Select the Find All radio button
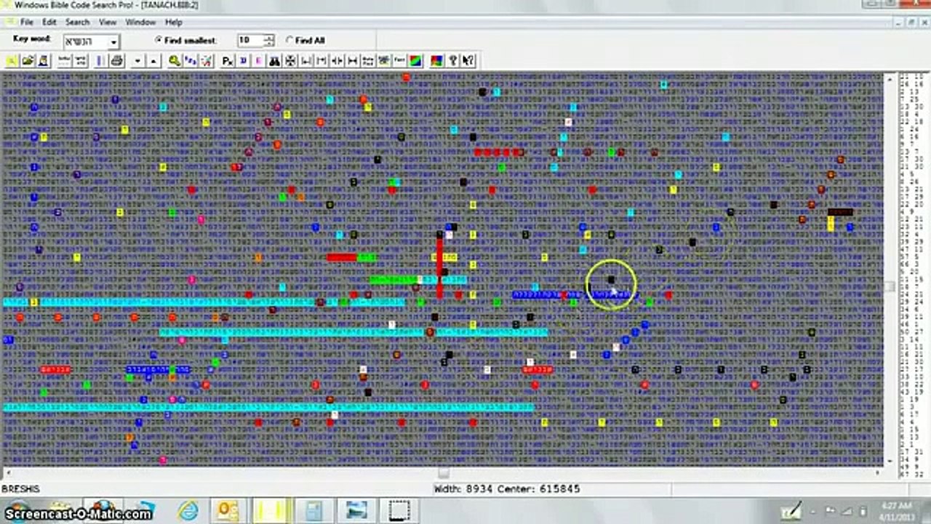Viewport: 931px width, 524px height. click(x=289, y=41)
